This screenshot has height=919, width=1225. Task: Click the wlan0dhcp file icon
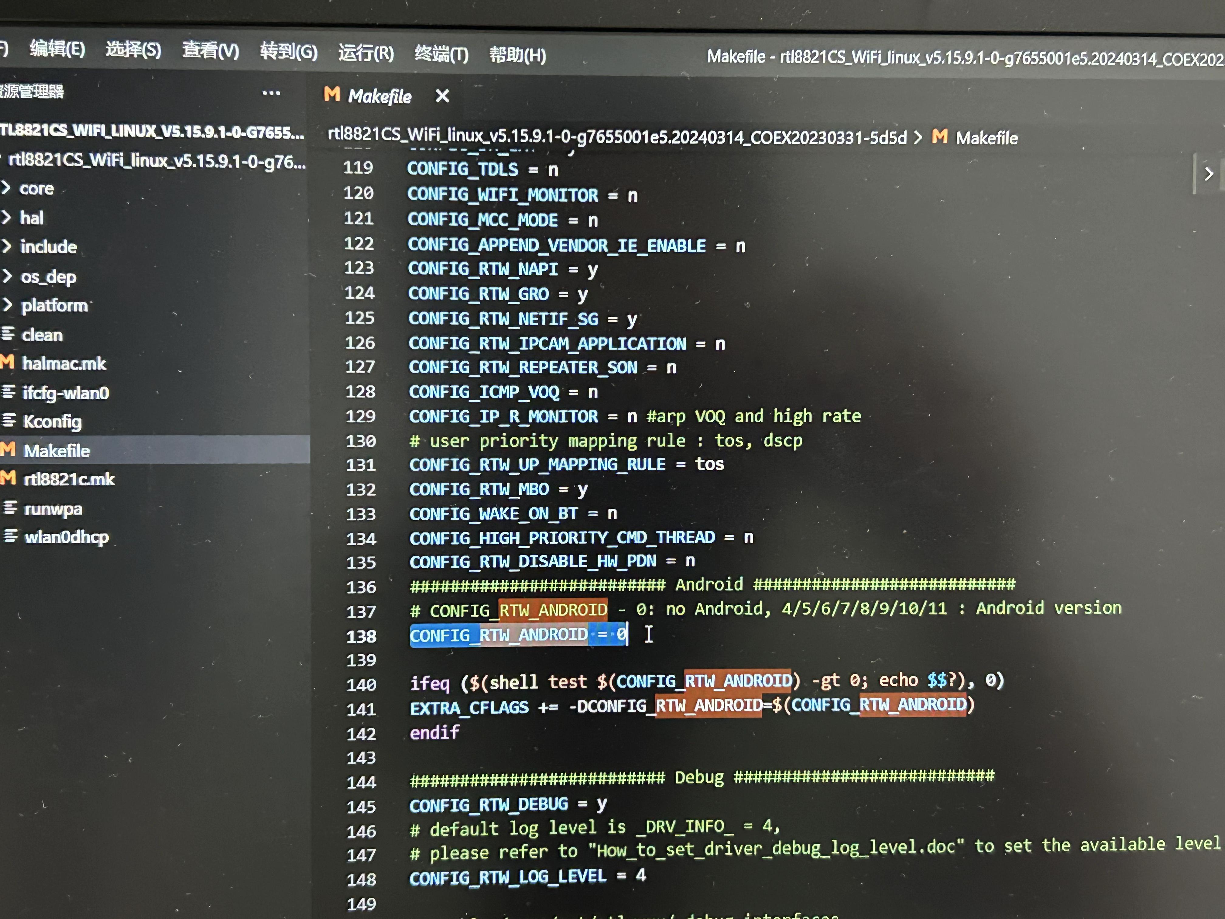(11, 536)
